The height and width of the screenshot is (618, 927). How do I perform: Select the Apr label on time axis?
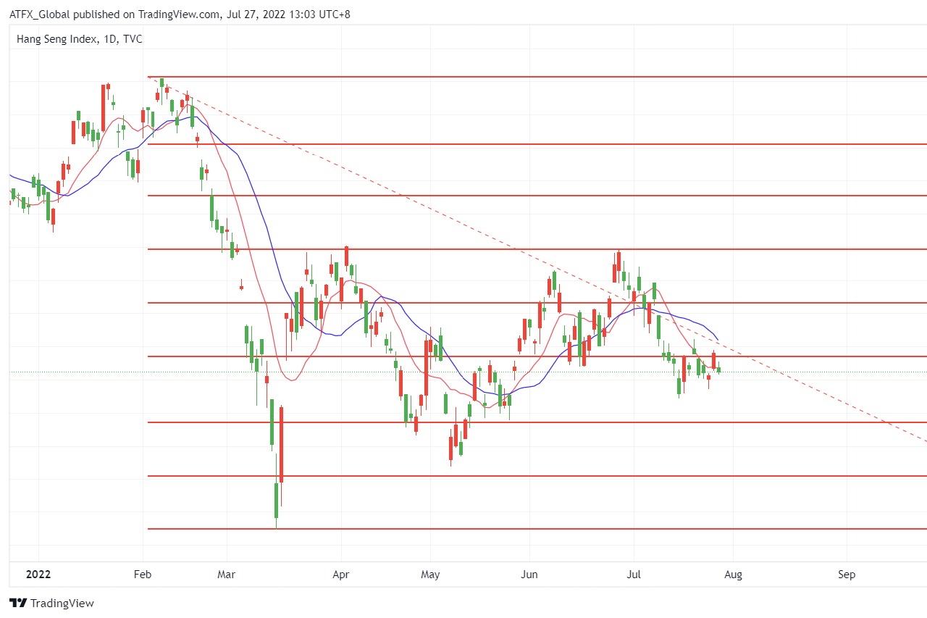pos(340,575)
